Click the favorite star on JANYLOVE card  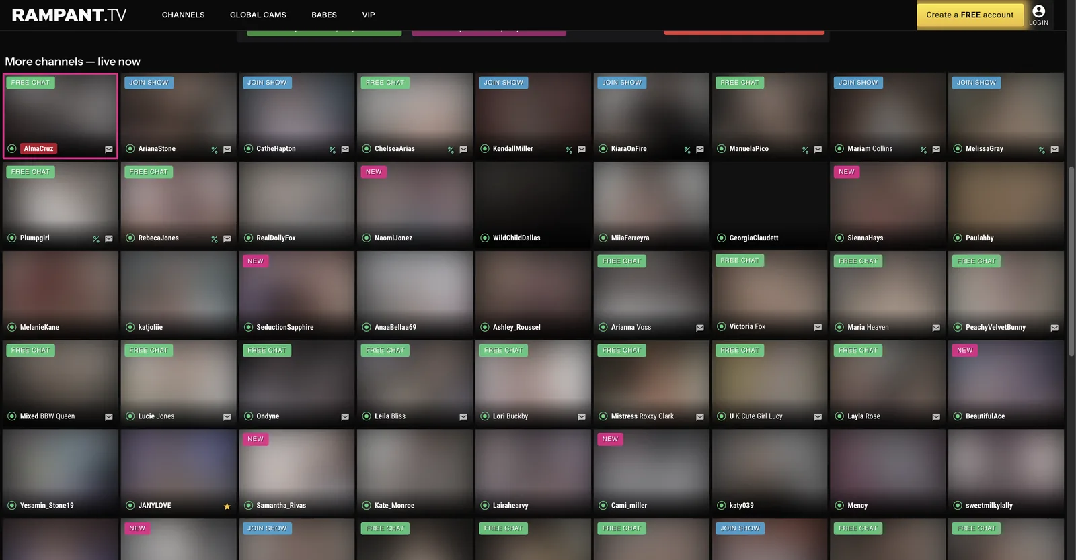[x=227, y=506]
